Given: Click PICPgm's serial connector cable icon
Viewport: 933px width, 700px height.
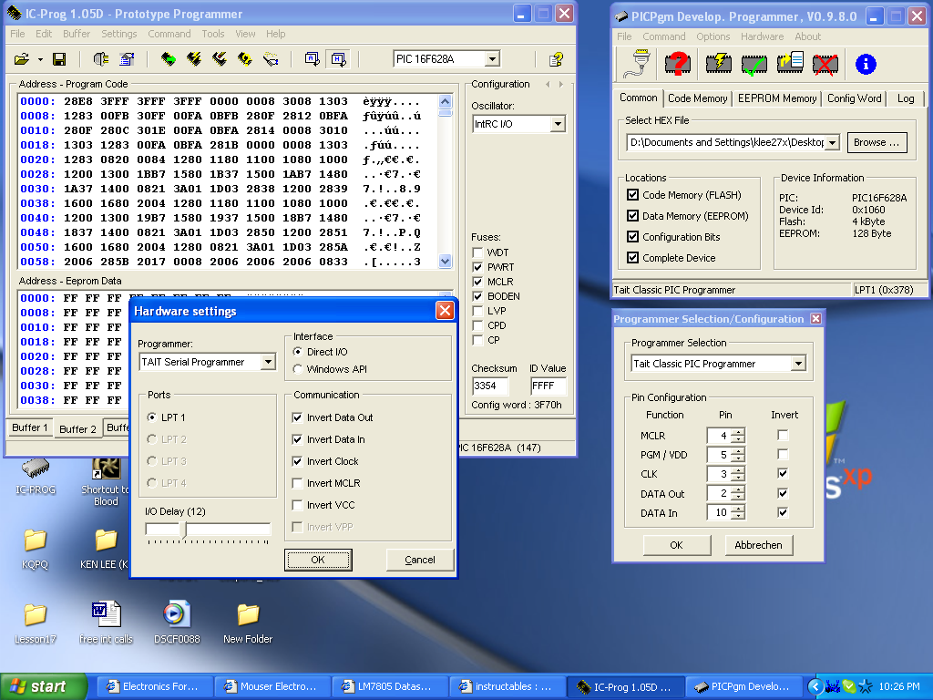Looking at the screenshot, I should (x=637, y=64).
